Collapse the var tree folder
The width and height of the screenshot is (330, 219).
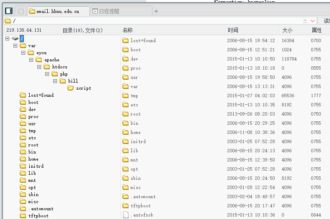pyautogui.click(x=15, y=45)
